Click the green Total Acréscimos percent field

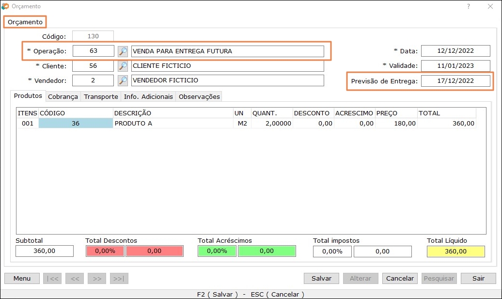tap(217, 251)
